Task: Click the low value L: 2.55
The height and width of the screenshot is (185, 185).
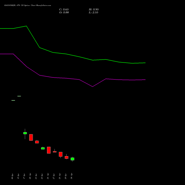Action: pyautogui.click(x=94, y=13)
